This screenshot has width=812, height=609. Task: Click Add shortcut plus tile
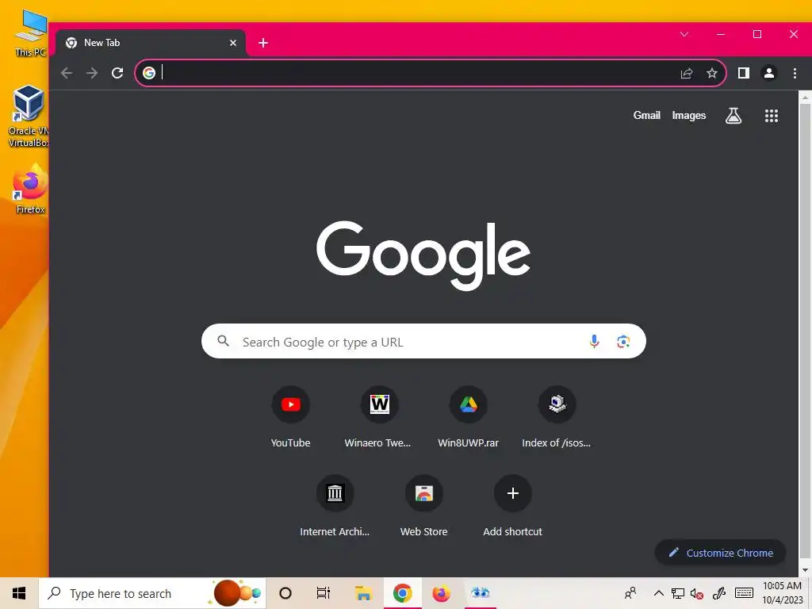click(513, 506)
